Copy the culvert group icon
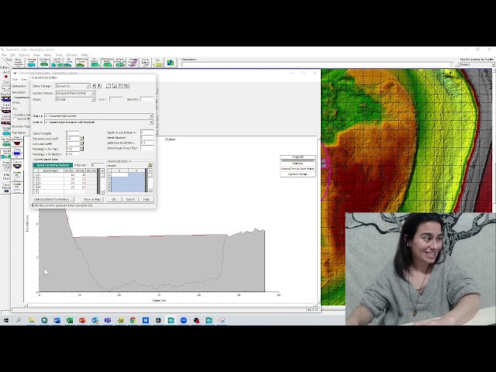The image size is (496, 372). pos(126,86)
